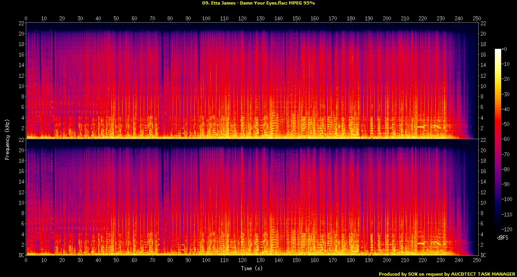
Task: Click the DC label on right frequency axis
Action: 483,255
